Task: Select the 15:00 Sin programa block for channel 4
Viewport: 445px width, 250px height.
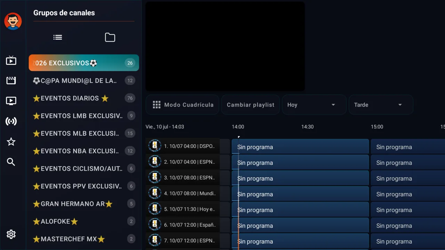Action: pyautogui.click(x=408, y=194)
